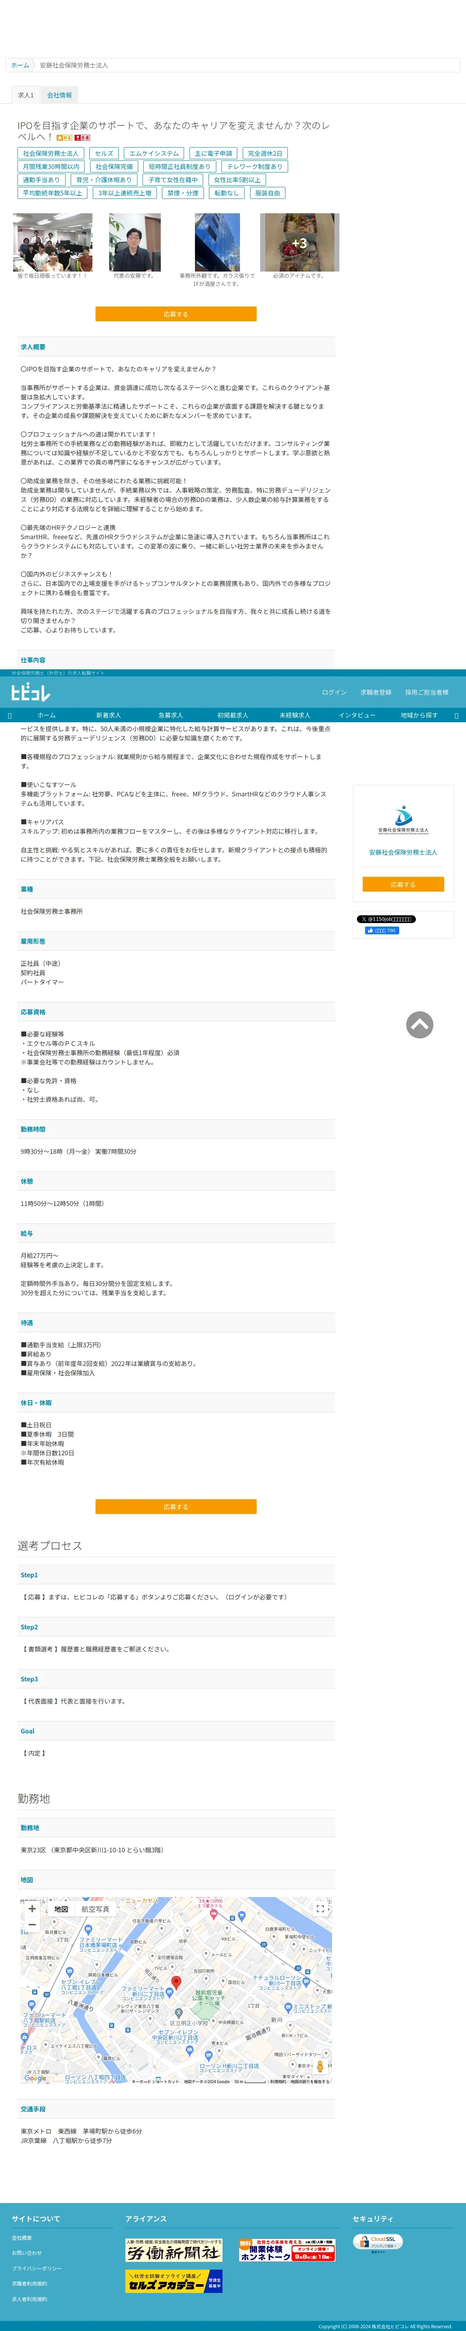Switch to the 求人1 tab

(26, 95)
